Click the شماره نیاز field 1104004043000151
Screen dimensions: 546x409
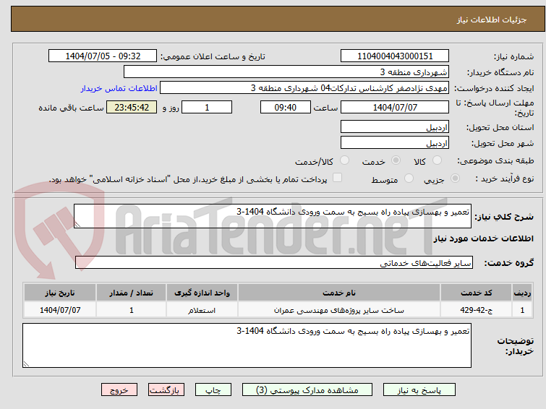[x=395, y=56]
